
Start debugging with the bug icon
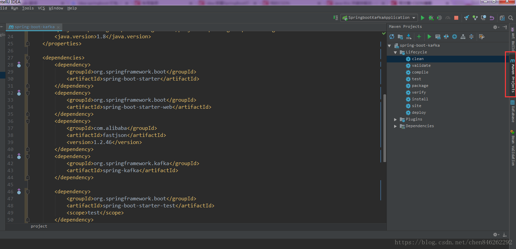431,18
